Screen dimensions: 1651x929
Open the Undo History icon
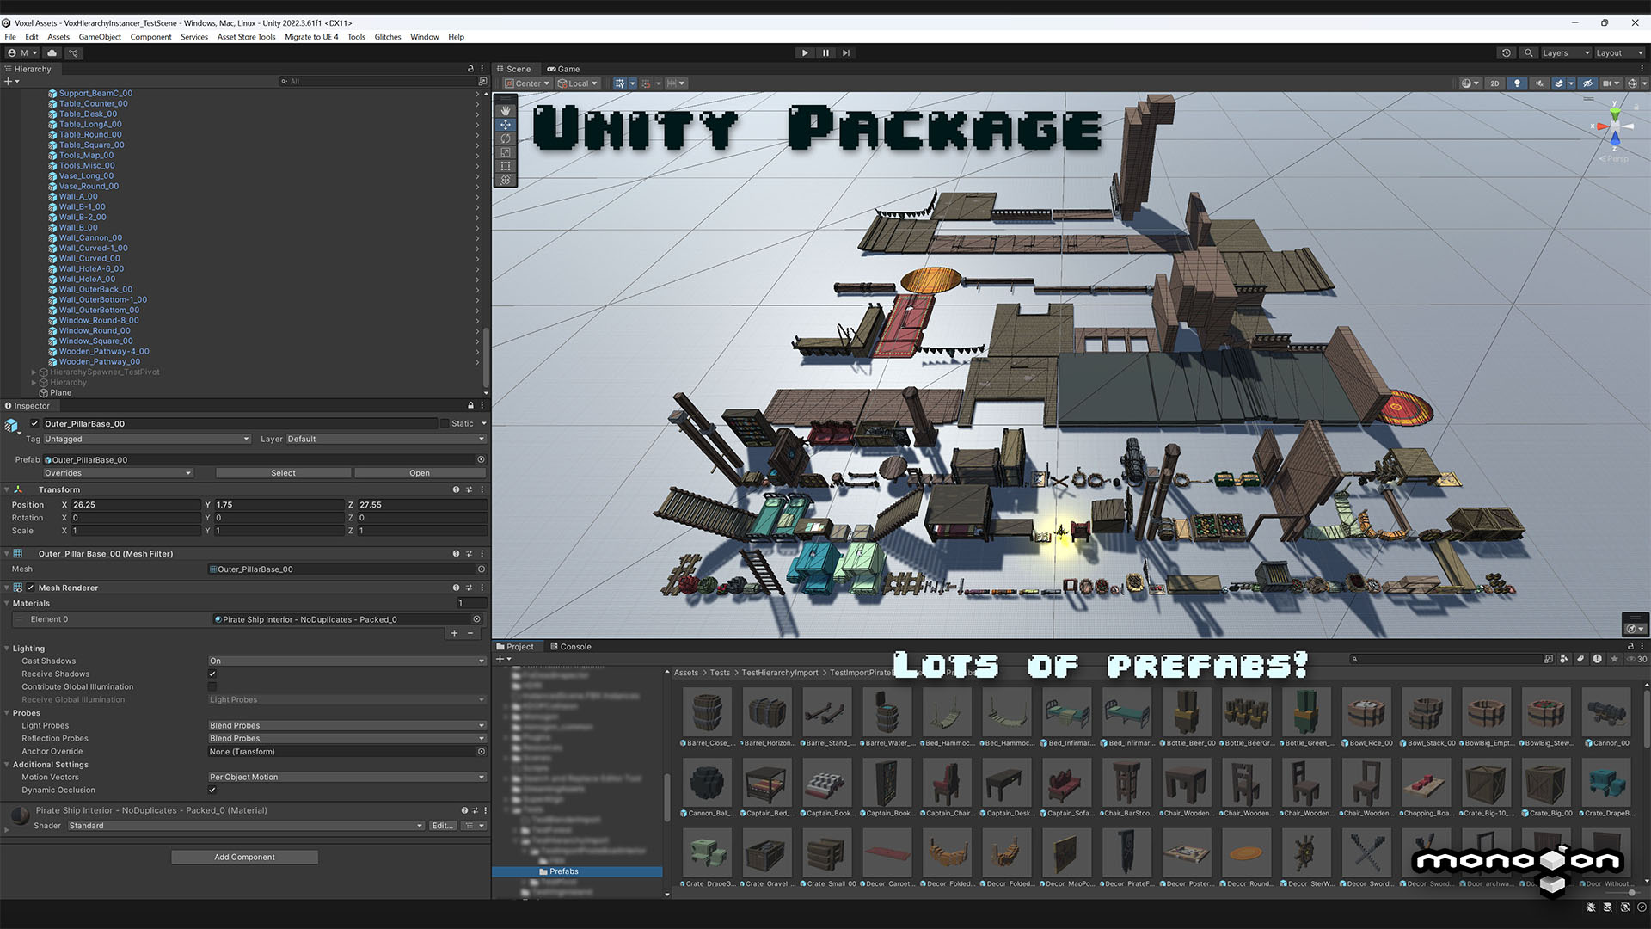[1506, 52]
